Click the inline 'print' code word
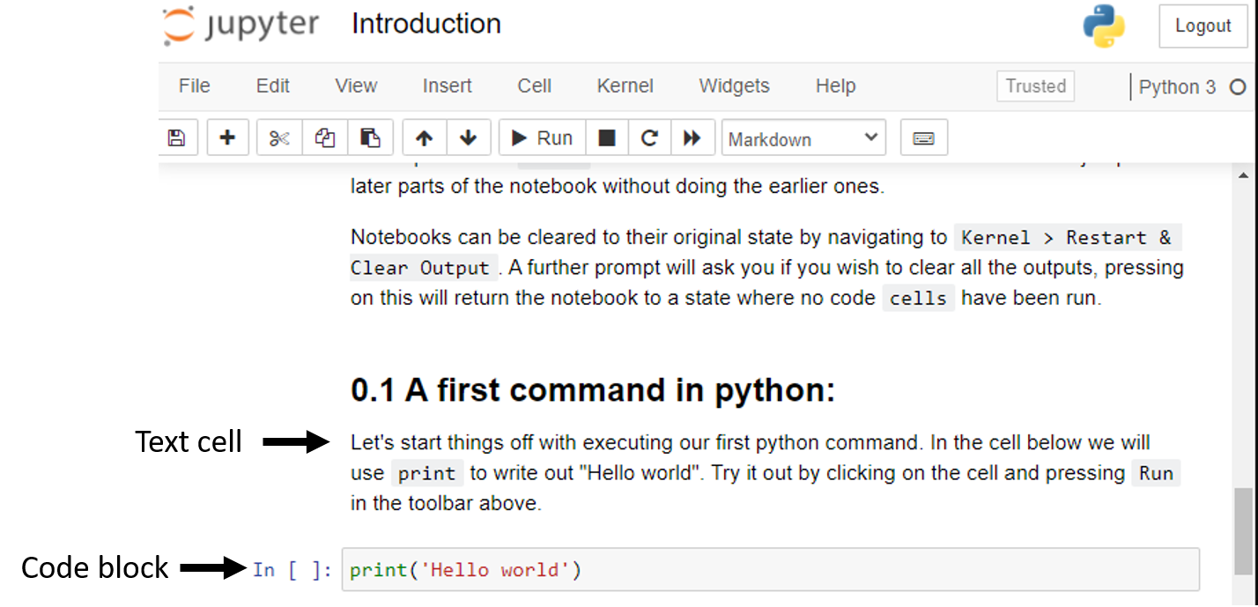This screenshot has width=1258, height=607. tap(426, 474)
